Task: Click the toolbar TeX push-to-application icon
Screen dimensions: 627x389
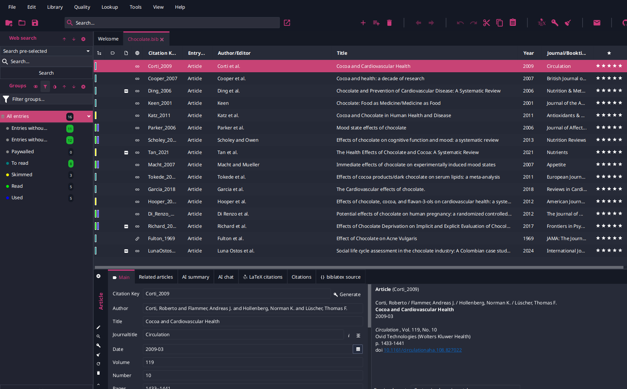Action: (542, 23)
